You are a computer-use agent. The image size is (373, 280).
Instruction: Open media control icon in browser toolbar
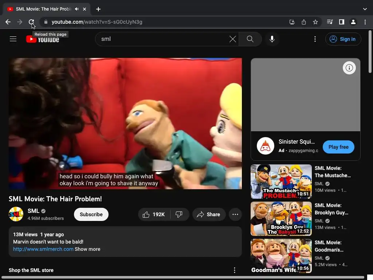coord(330,22)
